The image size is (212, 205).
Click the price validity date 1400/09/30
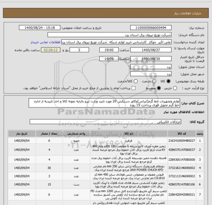coord(151,59)
